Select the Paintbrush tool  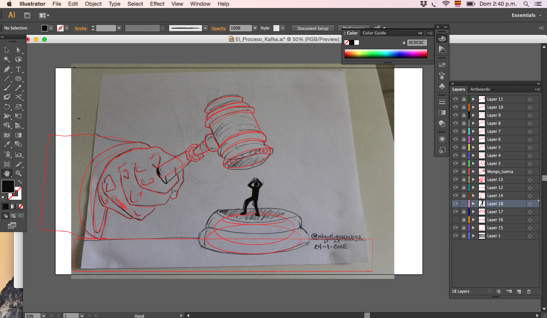7,88
